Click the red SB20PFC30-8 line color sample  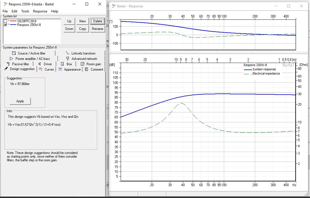(13, 21)
